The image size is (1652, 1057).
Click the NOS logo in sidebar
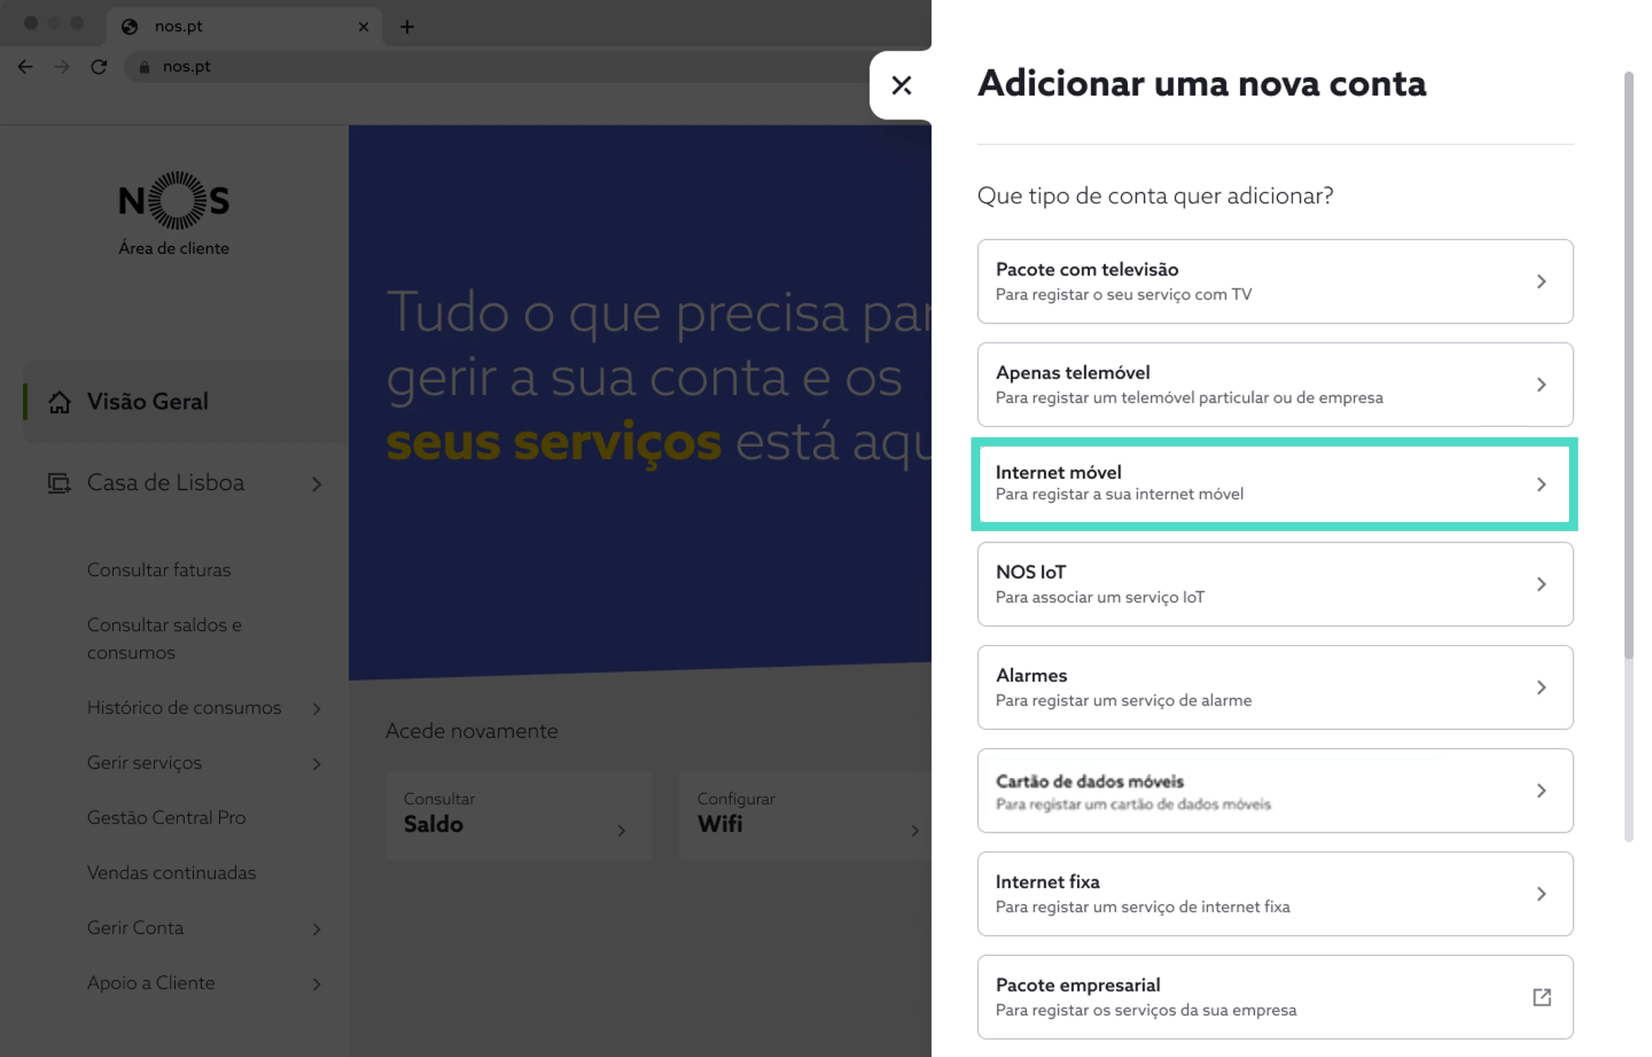point(174,200)
